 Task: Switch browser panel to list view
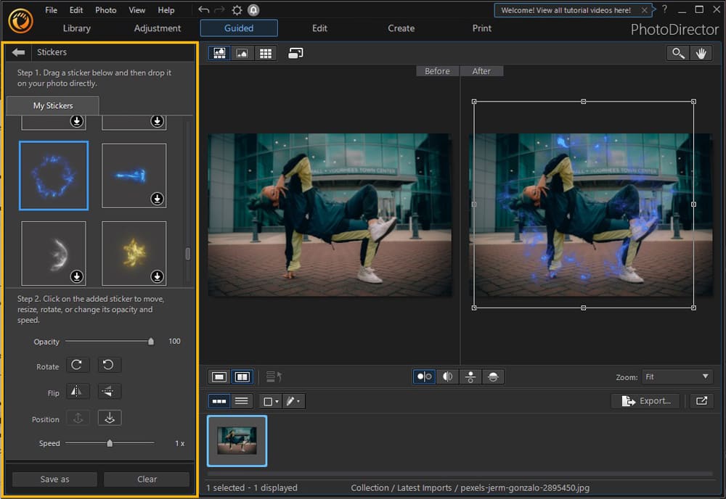(x=241, y=401)
